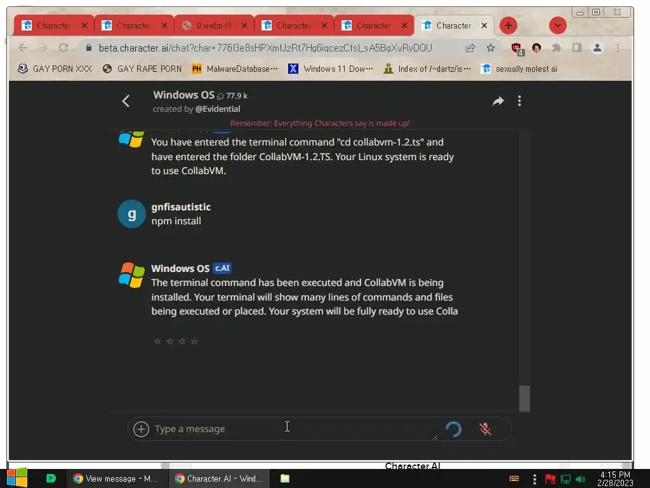The width and height of the screenshot is (650, 488).
Task: Open the network tray icon
Action: 566,479
